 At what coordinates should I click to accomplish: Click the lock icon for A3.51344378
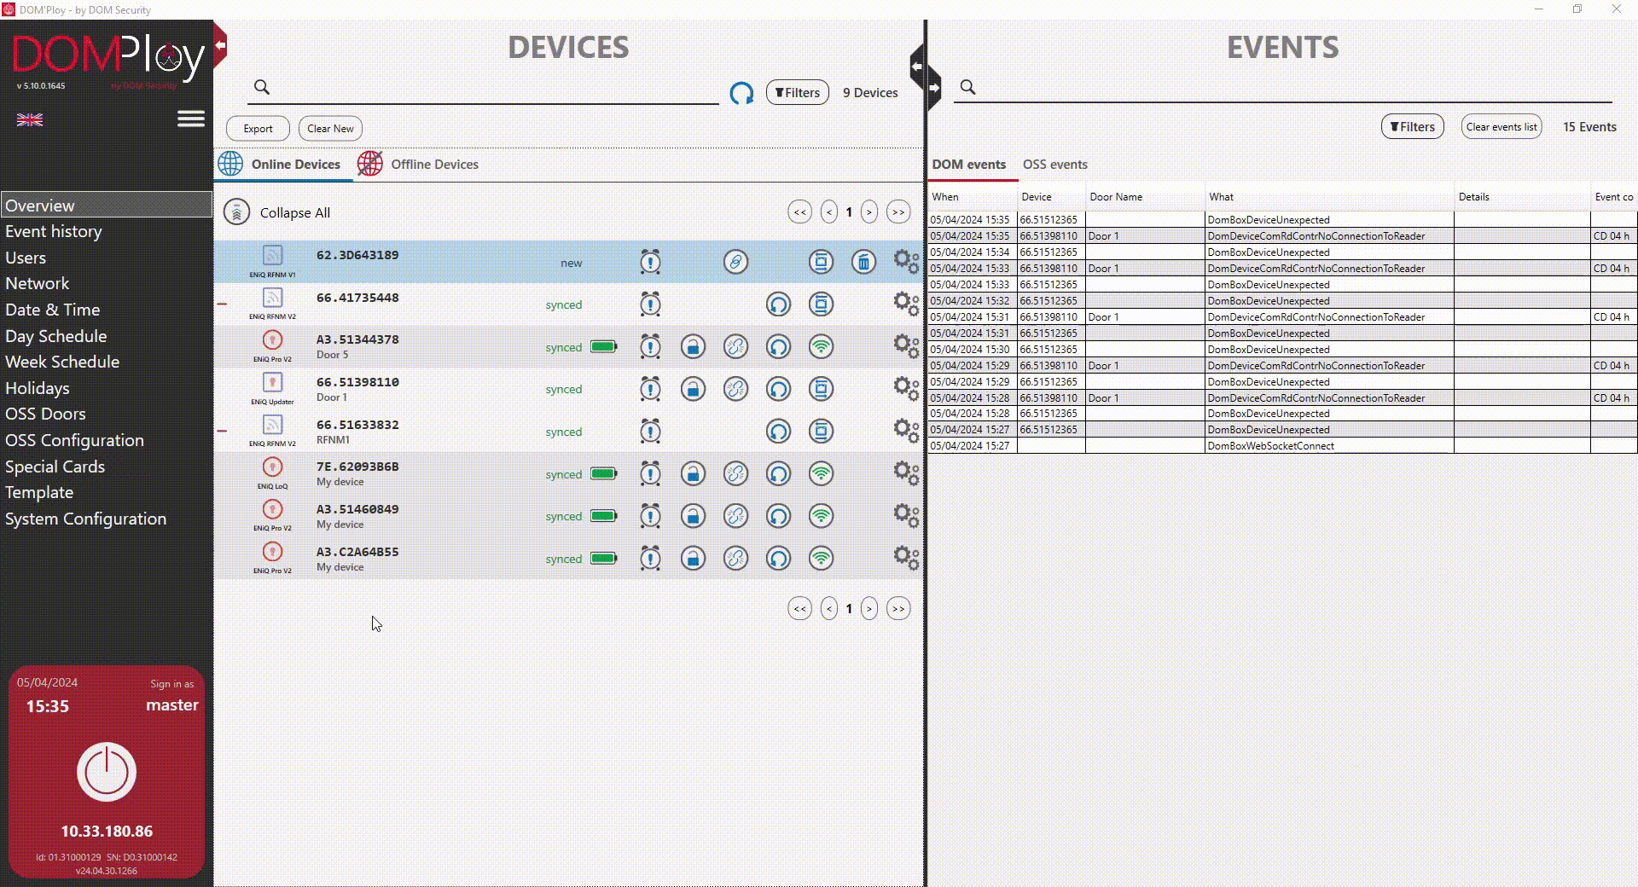coord(693,347)
